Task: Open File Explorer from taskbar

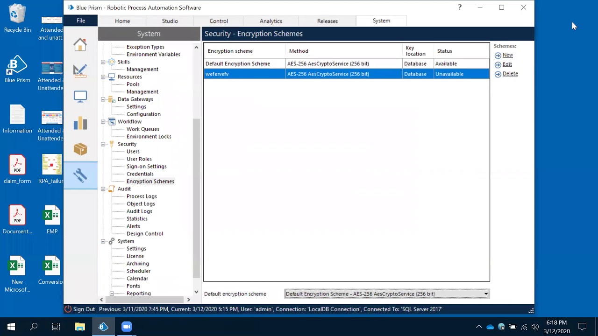Action: point(80,327)
